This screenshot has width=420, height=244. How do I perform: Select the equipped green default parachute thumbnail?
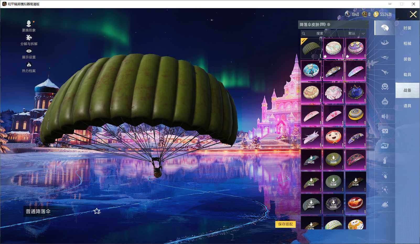(311, 48)
